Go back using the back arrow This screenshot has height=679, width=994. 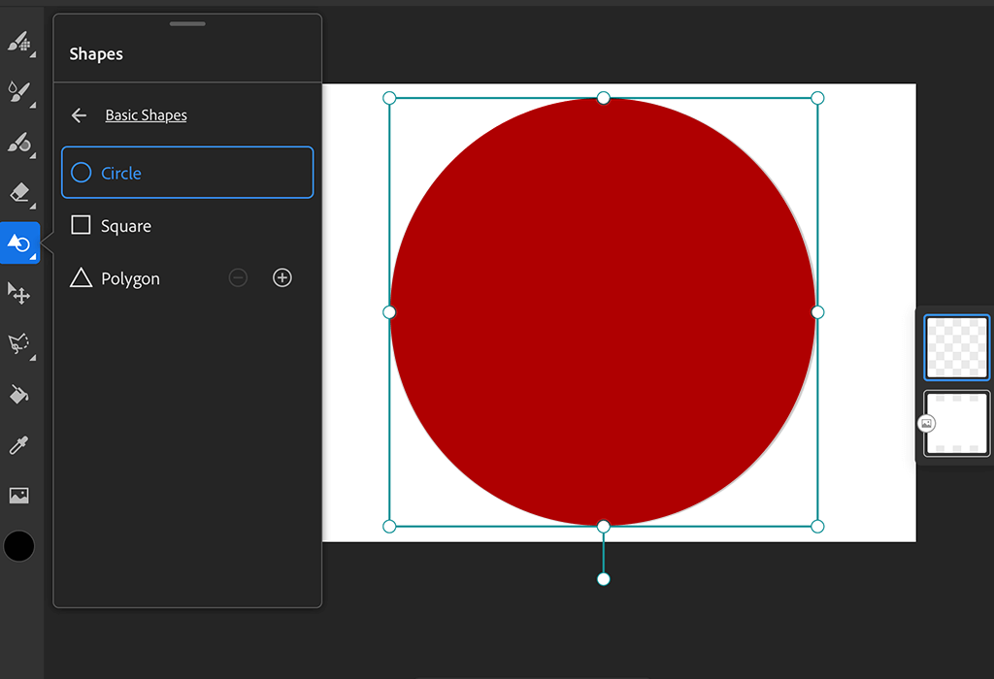click(79, 114)
